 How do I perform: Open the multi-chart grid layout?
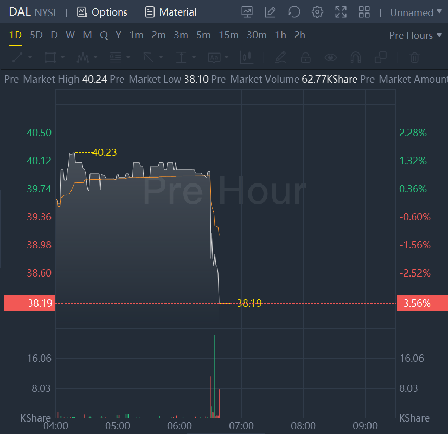pos(364,12)
